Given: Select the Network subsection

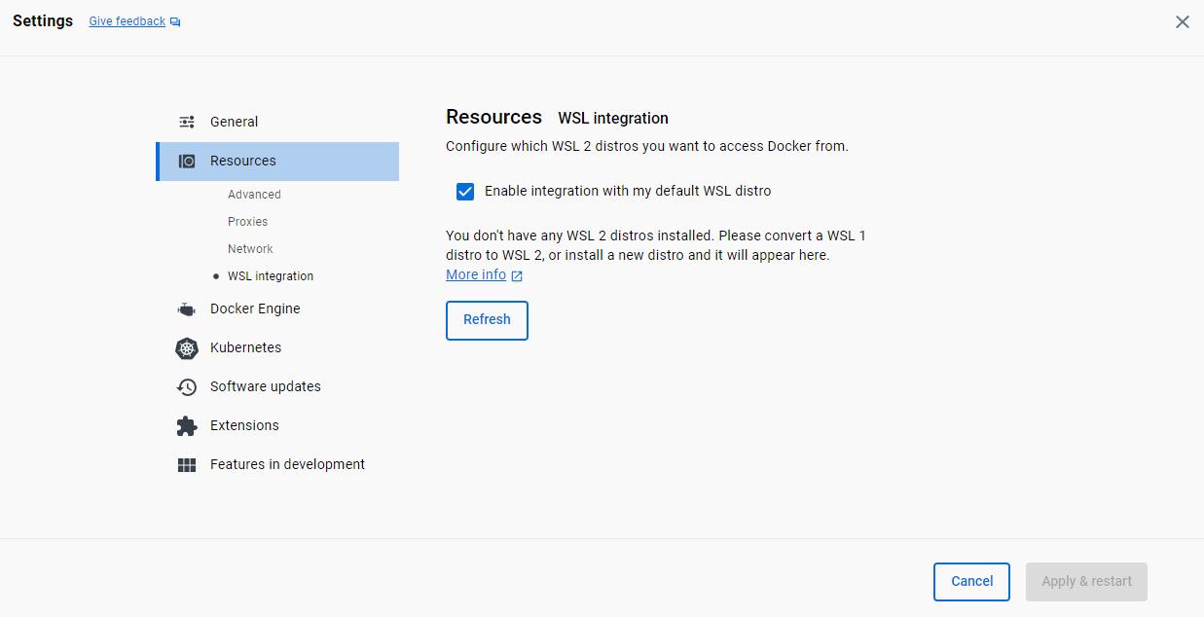Looking at the screenshot, I should [x=250, y=249].
